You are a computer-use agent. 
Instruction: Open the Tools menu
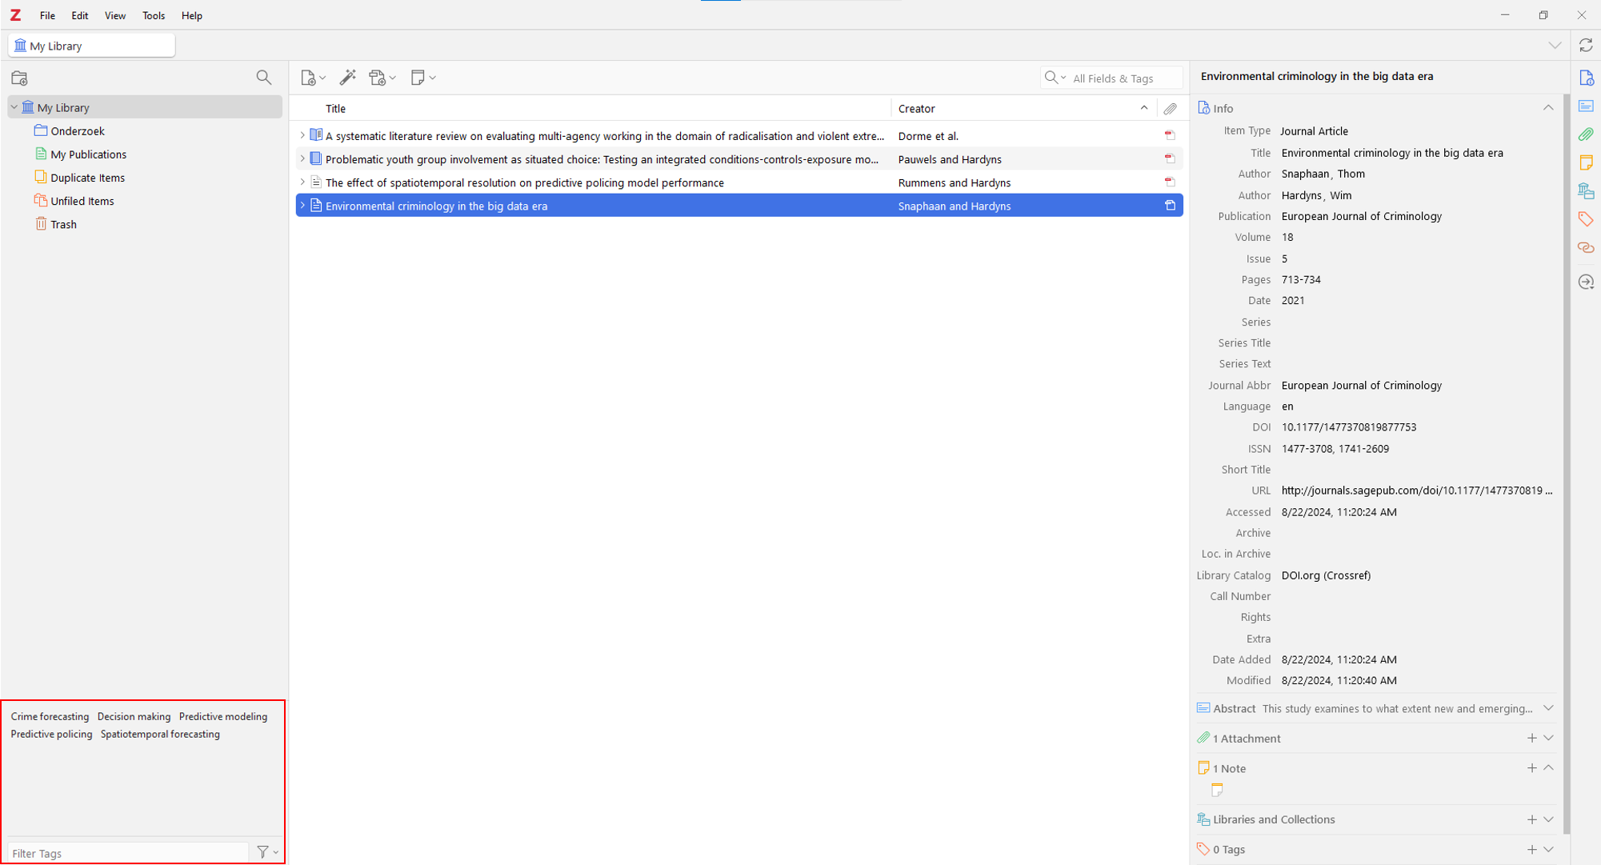coord(154,15)
